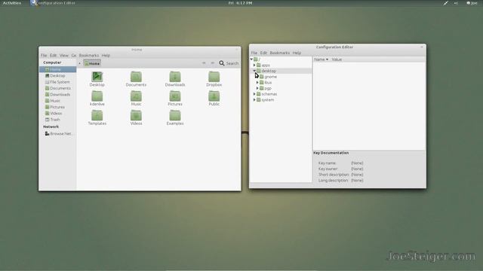The image size is (483, 271).
Task: Close the Configuration Editor window
Action: pyautogui.click(x=422, y=47)
